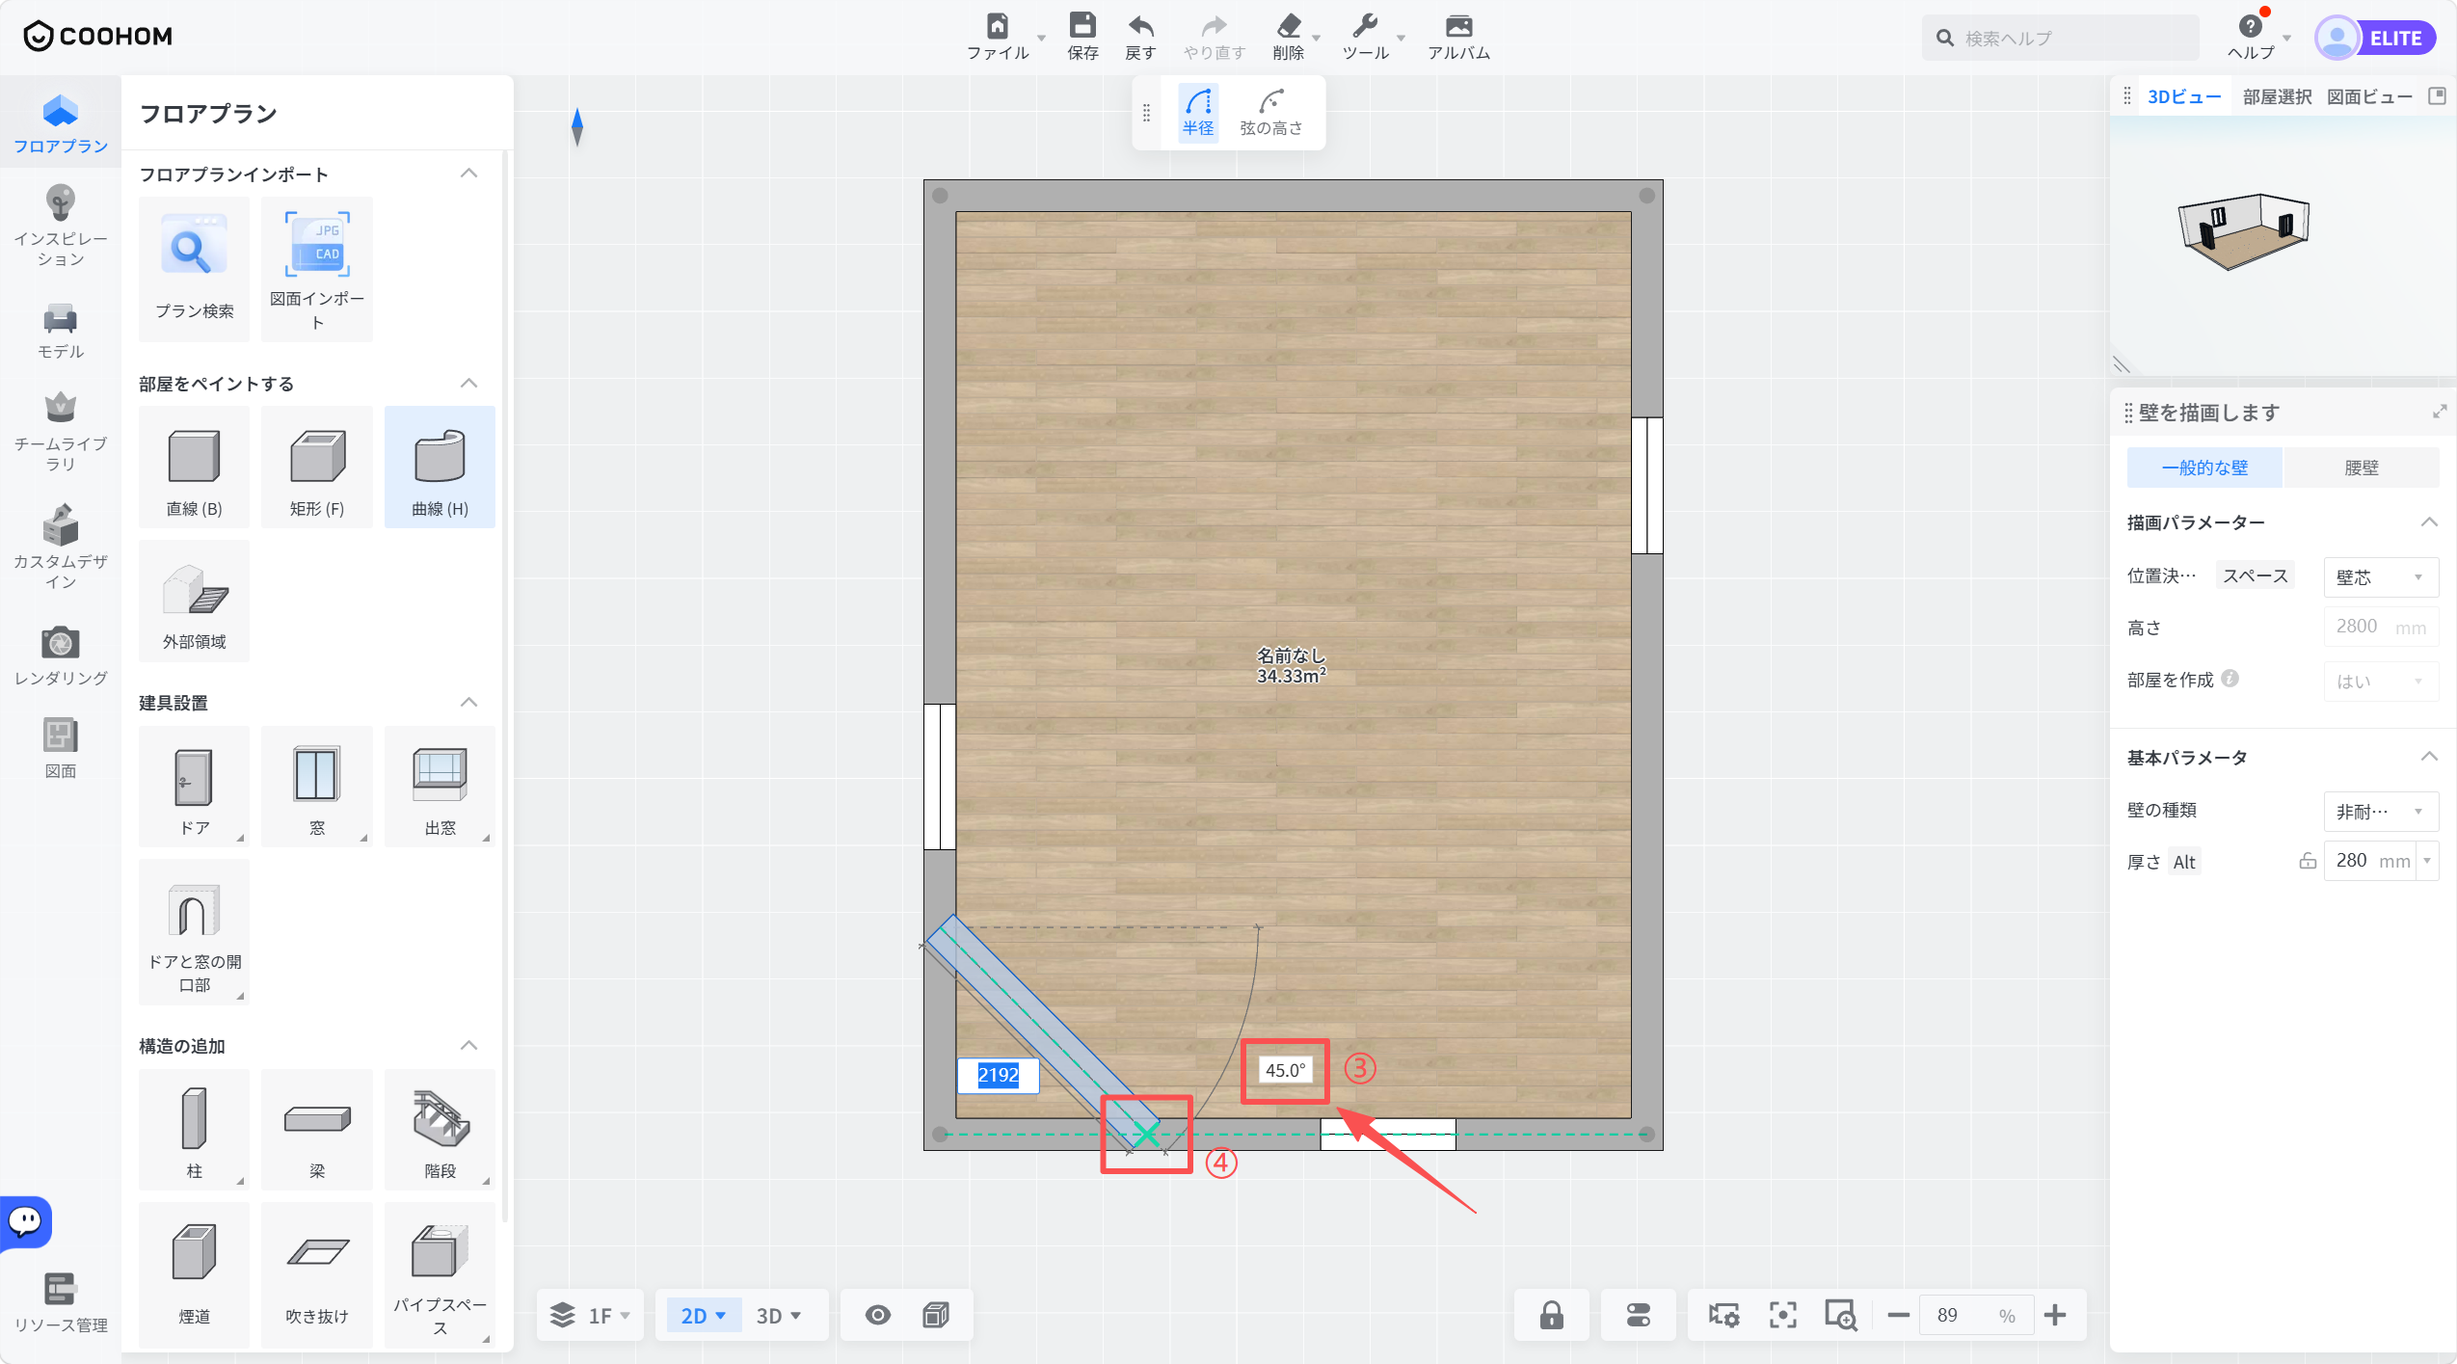Viewport: 2457px width, 1364px height.
Task: Toggle thickness lock next to 厚さ
Action: (x=2308, y=861)
